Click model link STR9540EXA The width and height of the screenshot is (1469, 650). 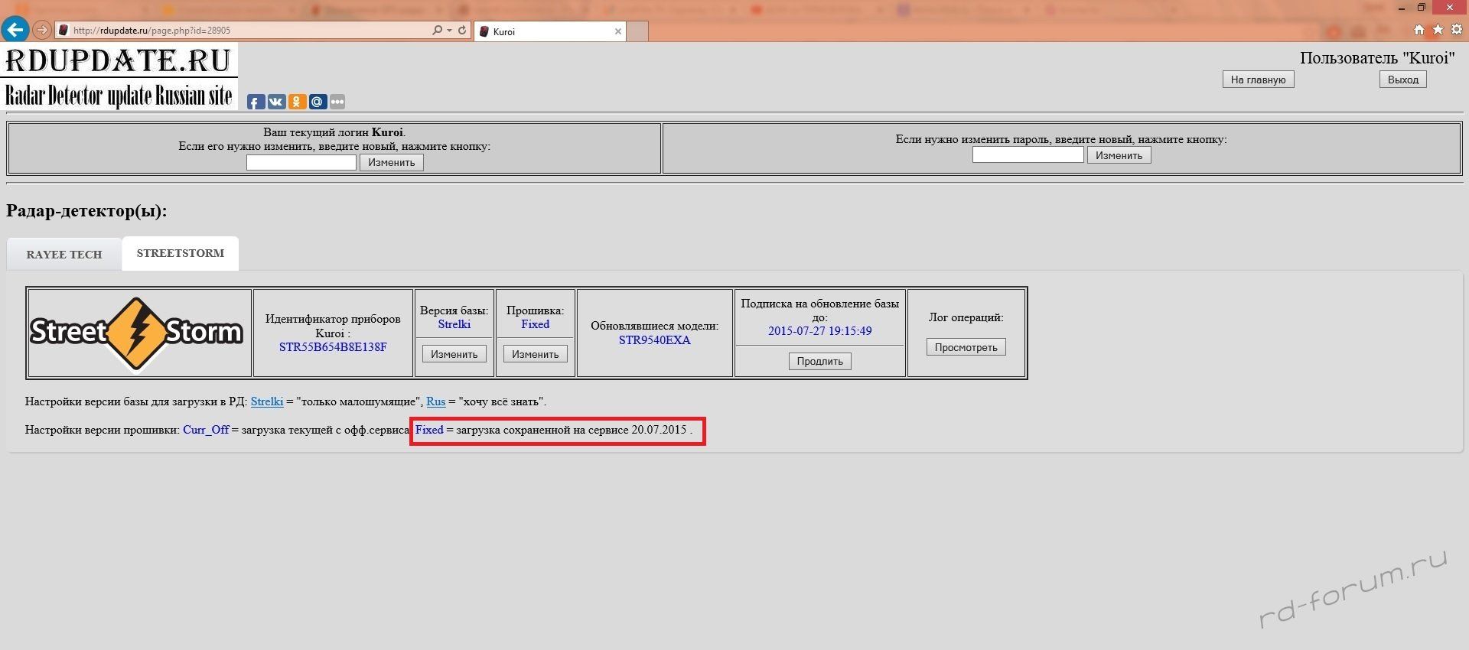655,340
